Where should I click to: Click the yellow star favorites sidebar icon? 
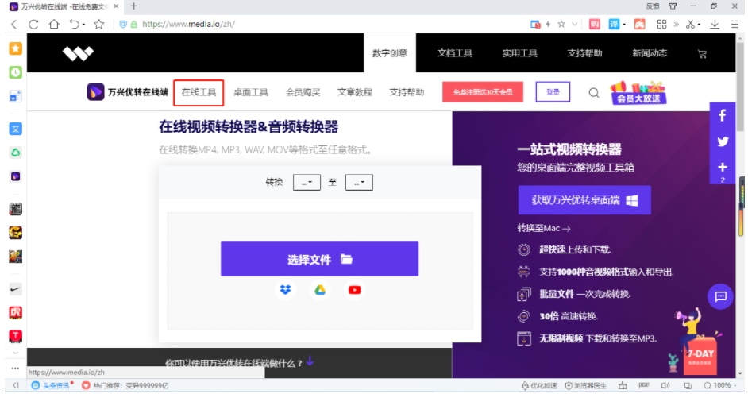click(16, 48)
